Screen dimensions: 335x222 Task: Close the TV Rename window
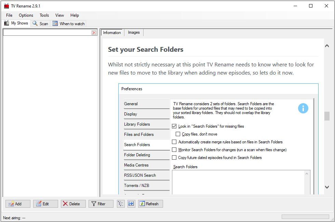(x=326, y=6)
